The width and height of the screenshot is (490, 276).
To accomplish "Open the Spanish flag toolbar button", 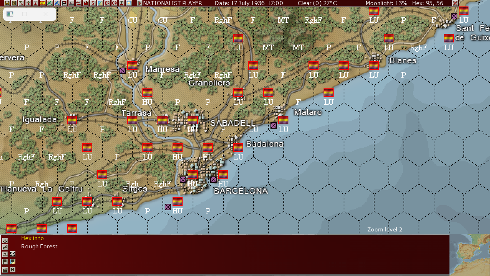I will pos(43,3).
